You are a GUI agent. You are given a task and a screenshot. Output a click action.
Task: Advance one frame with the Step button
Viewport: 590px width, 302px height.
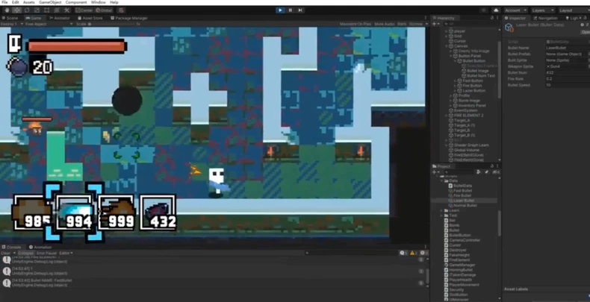coord(300,10)
